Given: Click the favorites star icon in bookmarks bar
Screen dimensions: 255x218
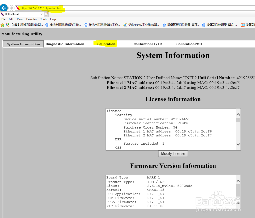Looking at the screenshot, I should tap(2, 25).
